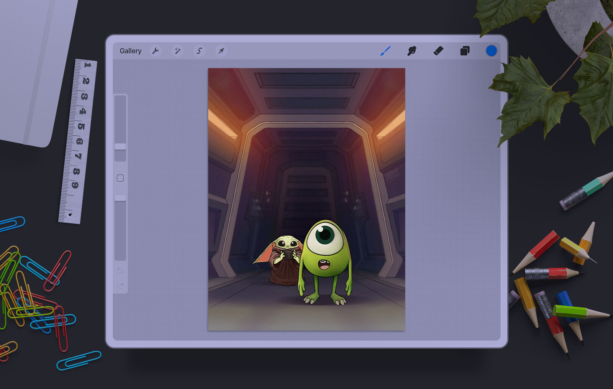Activate the Transform arrow tool
Image resolution: width=613 pixels, height=389 pixels.
coord(221,51)
